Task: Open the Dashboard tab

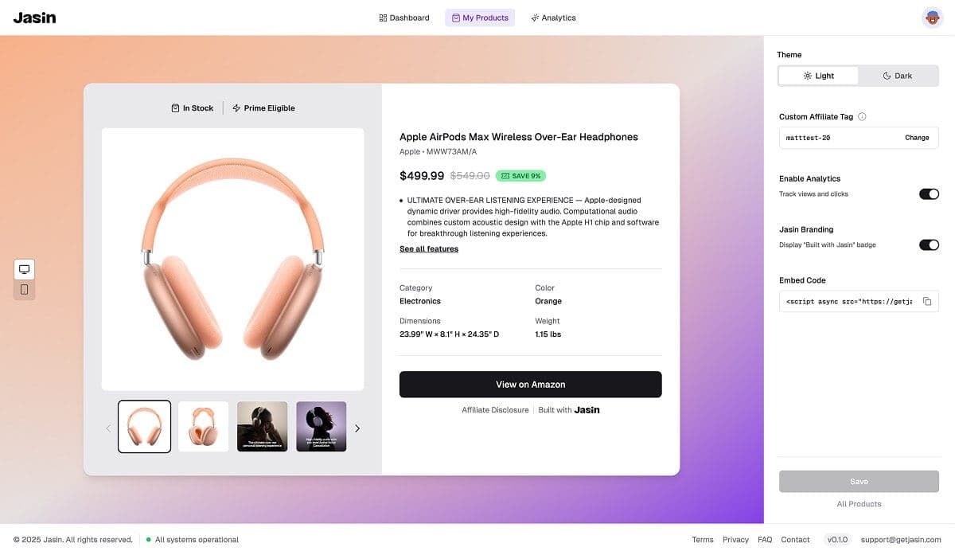Action: coord(404,18)
